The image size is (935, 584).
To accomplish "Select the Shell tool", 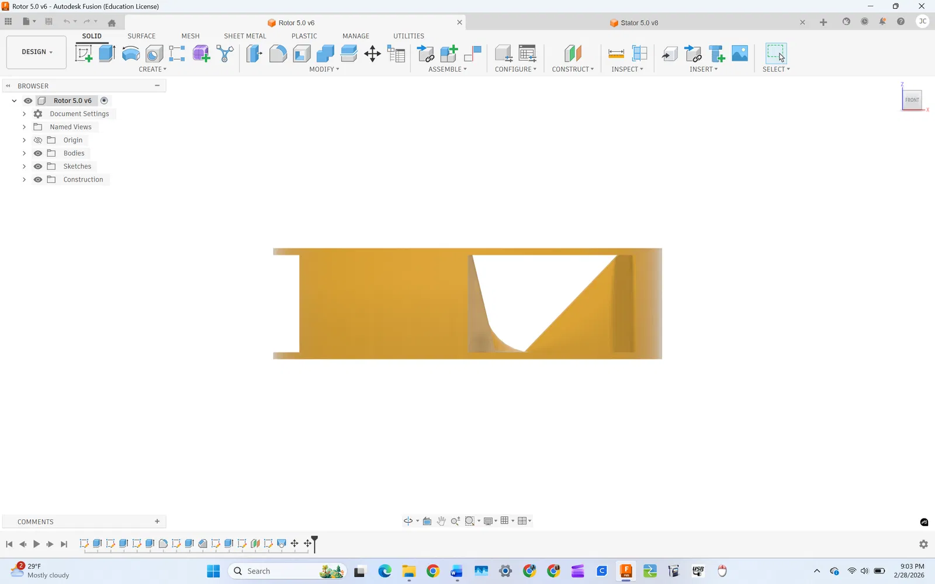I will point(302,54).
